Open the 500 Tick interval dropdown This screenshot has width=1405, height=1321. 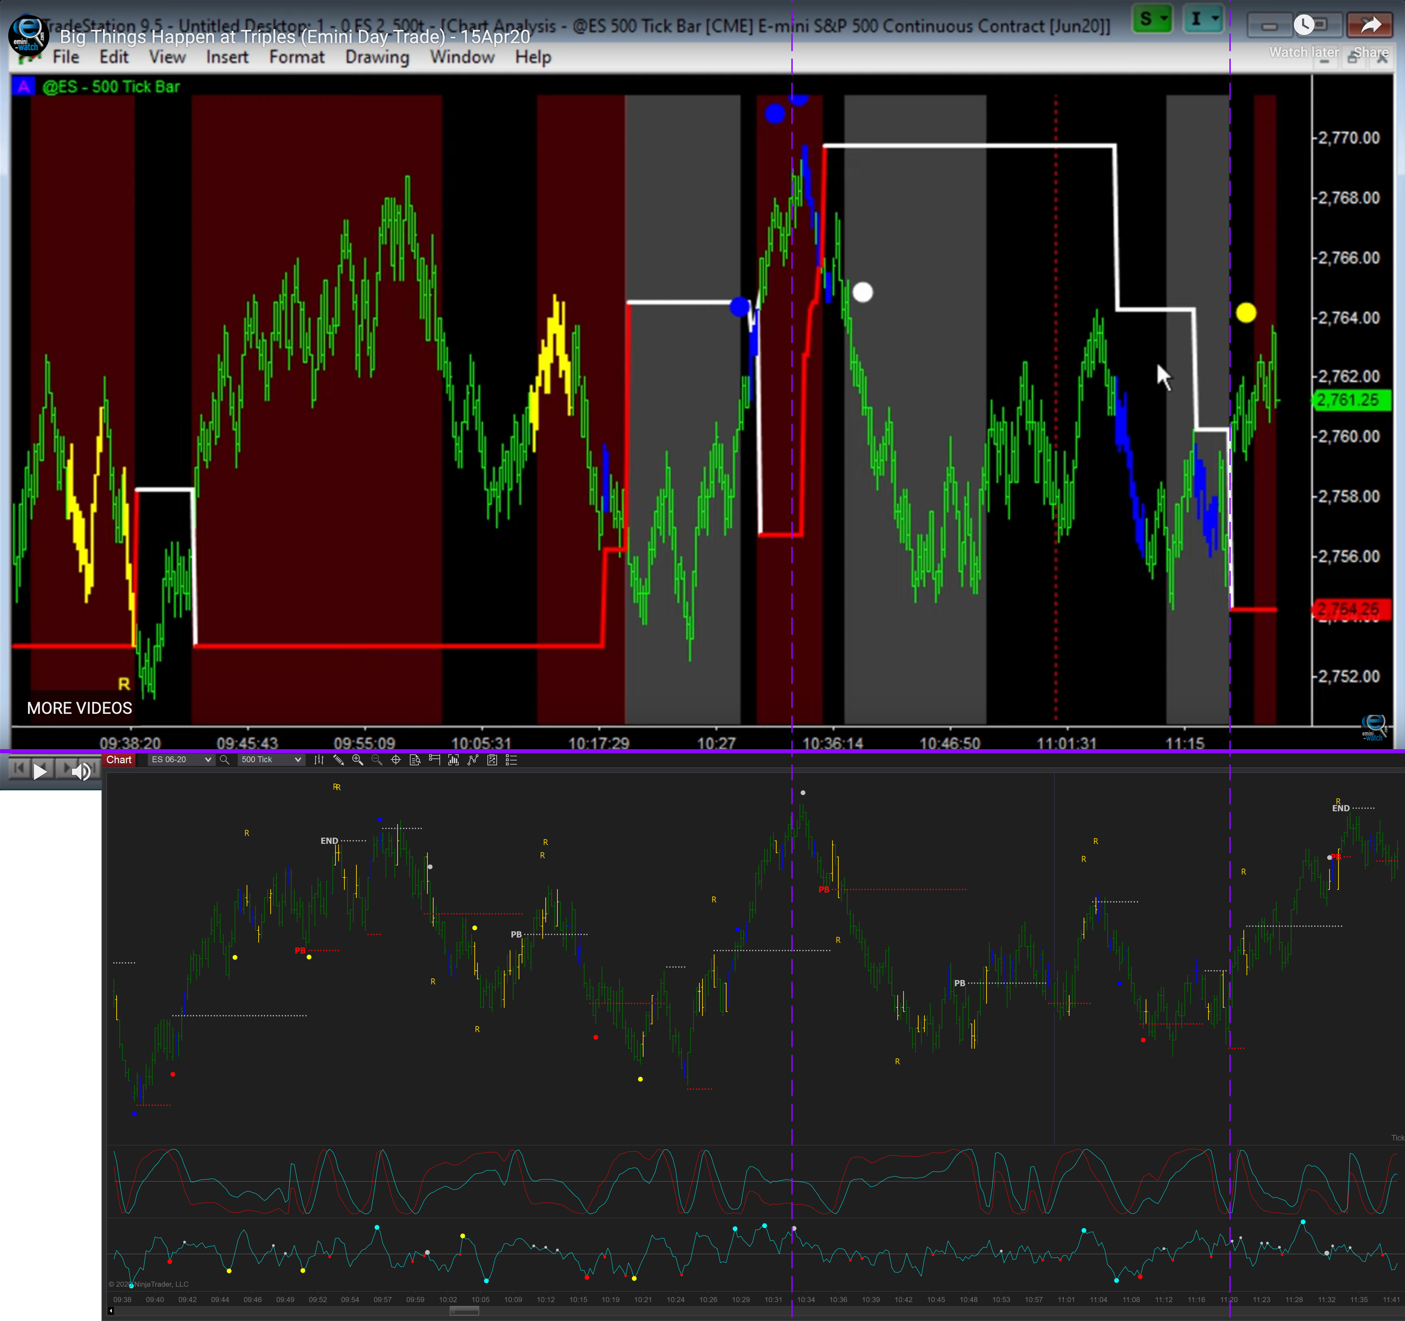tap(271, 760)
